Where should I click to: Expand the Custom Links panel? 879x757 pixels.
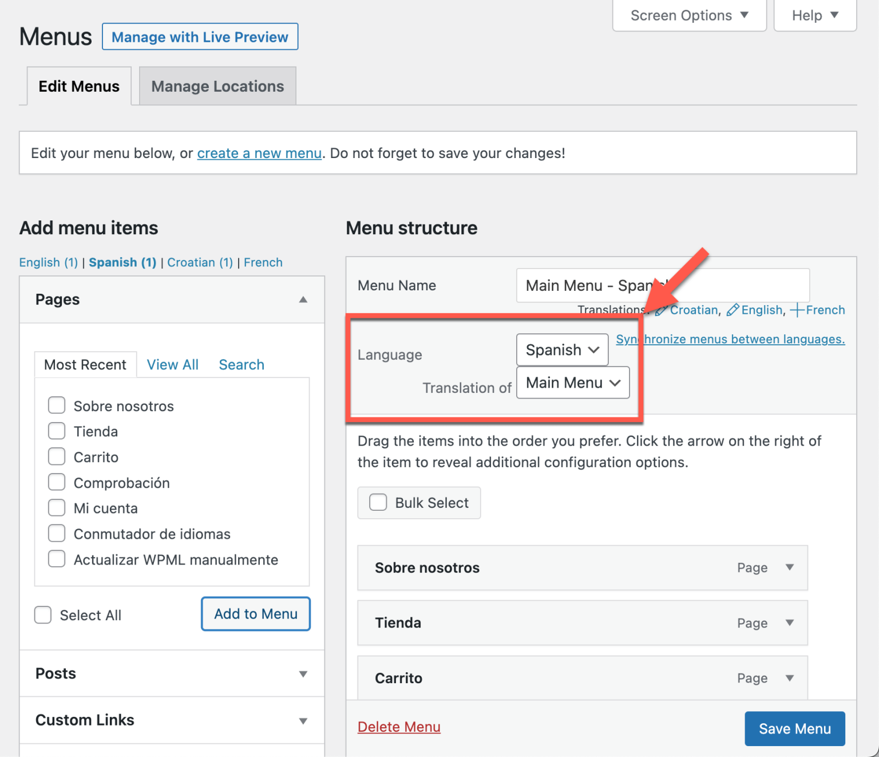pyautogui.click(x=303, y=721)
